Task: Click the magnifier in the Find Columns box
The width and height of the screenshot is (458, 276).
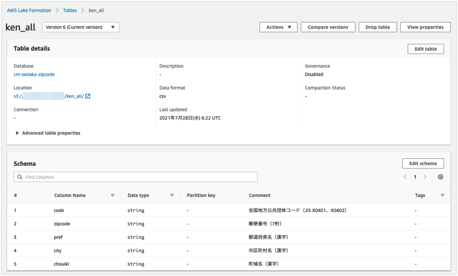Action: point(20,176)
